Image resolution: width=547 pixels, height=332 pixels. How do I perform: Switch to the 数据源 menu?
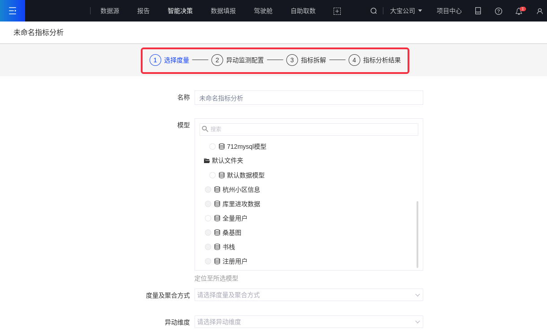click(x=110, y=11)
